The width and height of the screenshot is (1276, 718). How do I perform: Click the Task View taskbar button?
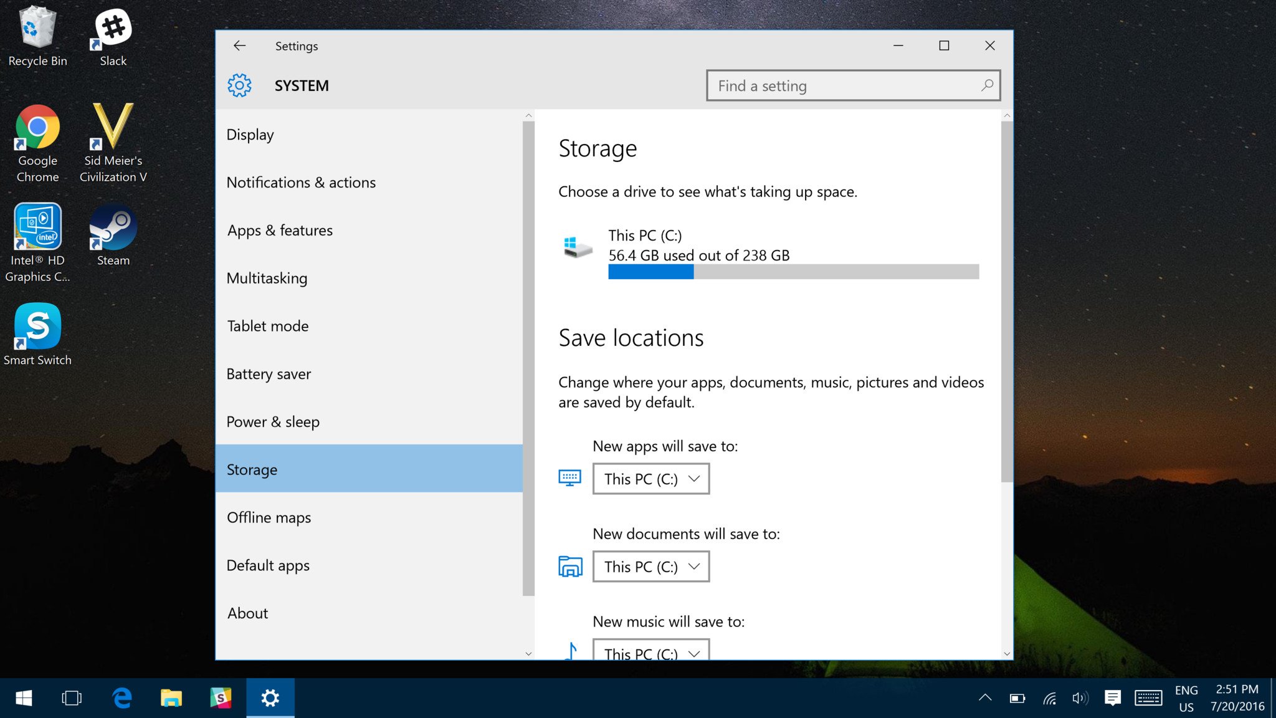[72, 697]
